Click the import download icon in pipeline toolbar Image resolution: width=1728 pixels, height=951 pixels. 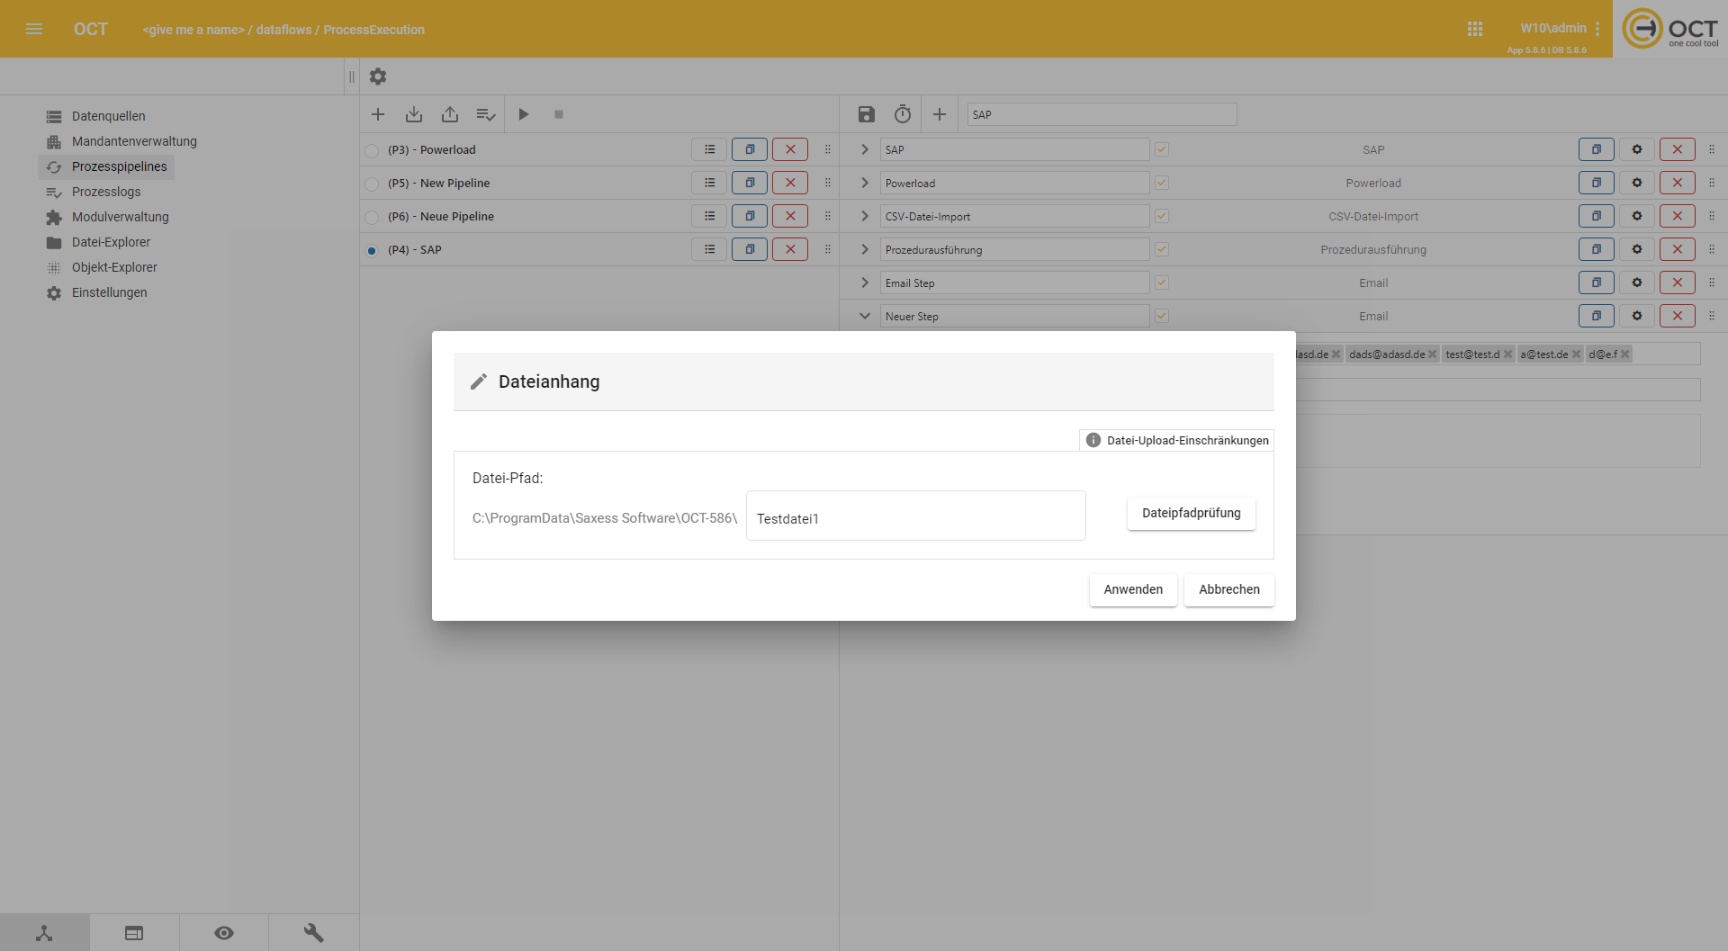414,114
